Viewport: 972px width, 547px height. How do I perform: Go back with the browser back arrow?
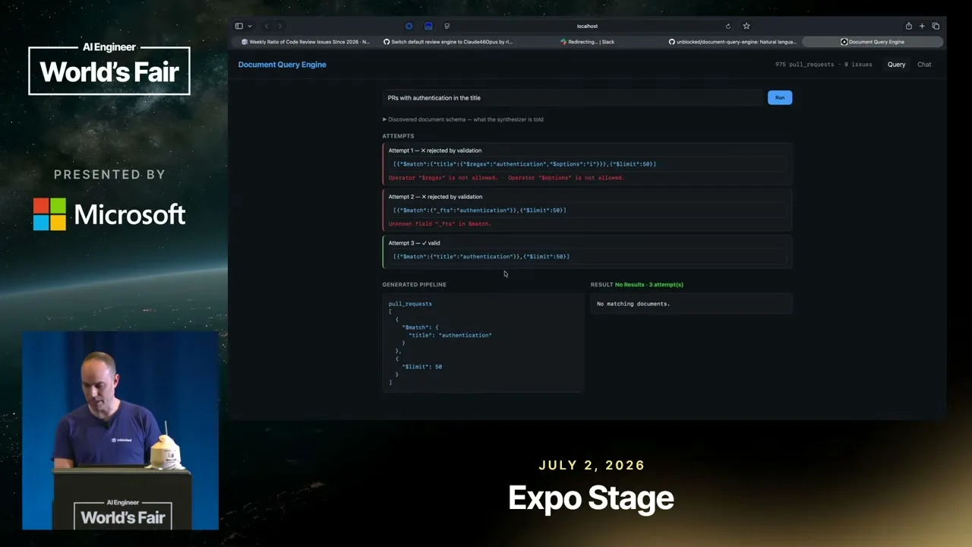click(267, 26)
